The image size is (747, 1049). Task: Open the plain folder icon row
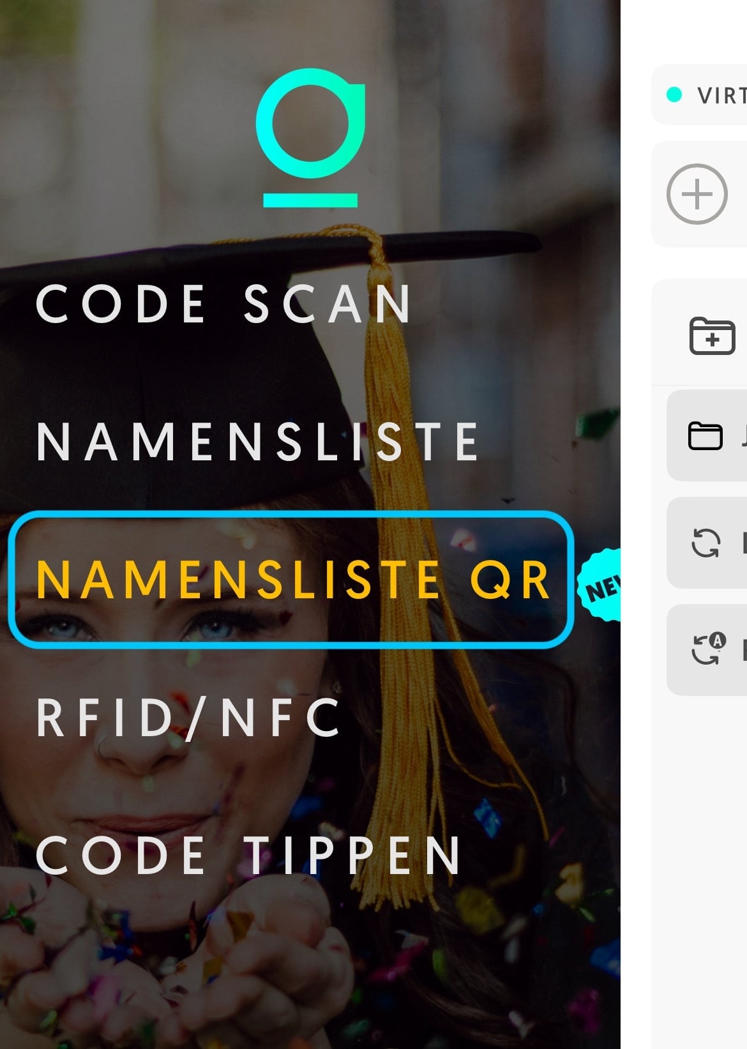707,435
